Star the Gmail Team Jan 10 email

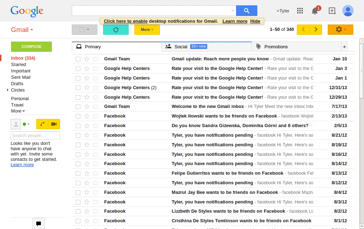[x=87, y=59]
